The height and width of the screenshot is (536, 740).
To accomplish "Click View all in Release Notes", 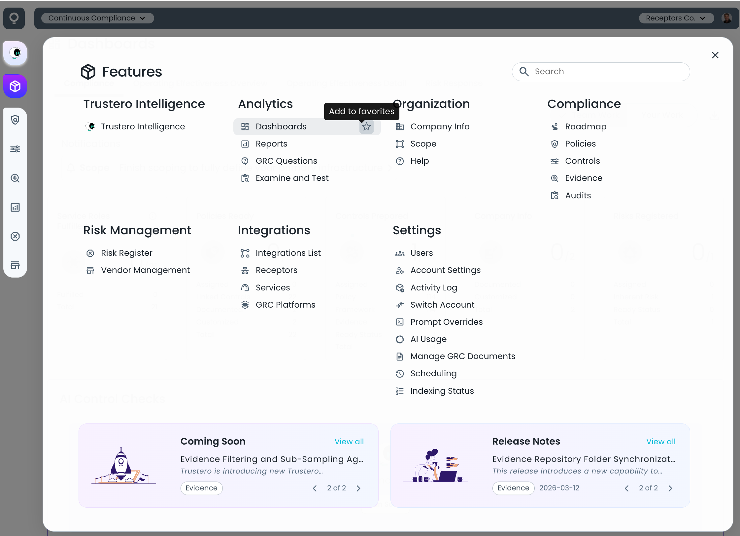I will pyautogui.click(x=661, y=442).
